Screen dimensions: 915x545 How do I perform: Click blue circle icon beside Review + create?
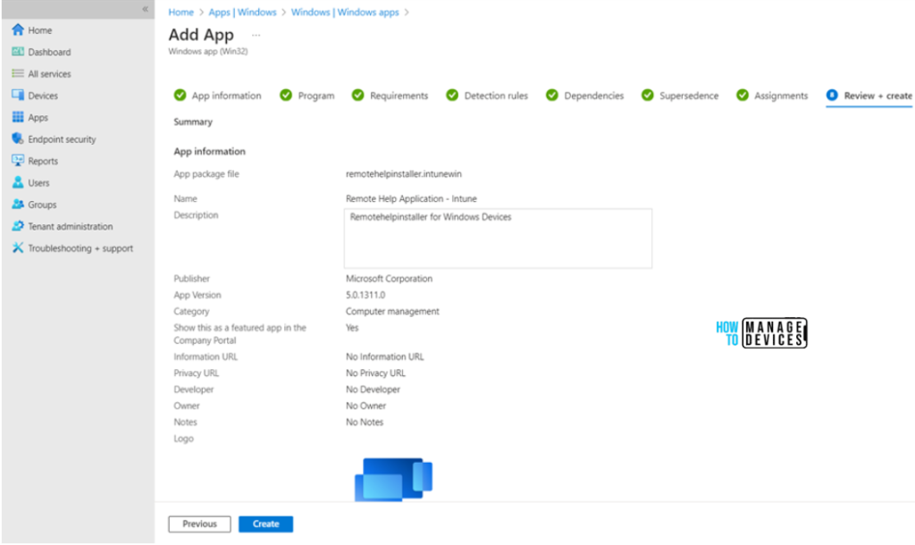coord(832,95)
